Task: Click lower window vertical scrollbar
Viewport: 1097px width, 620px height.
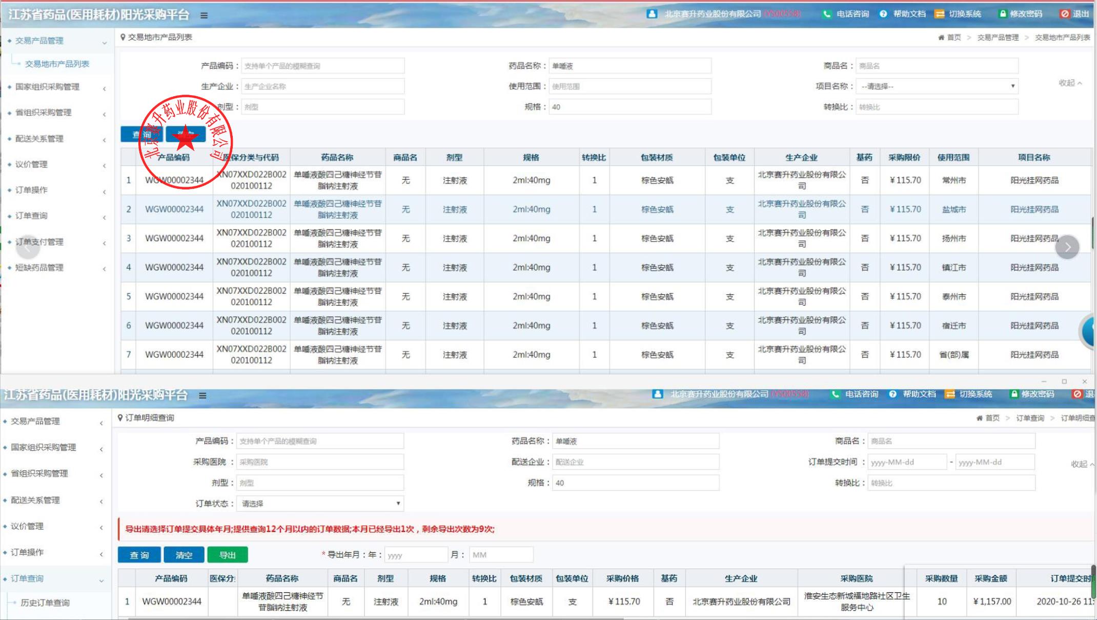Action: coord(1093,581)
